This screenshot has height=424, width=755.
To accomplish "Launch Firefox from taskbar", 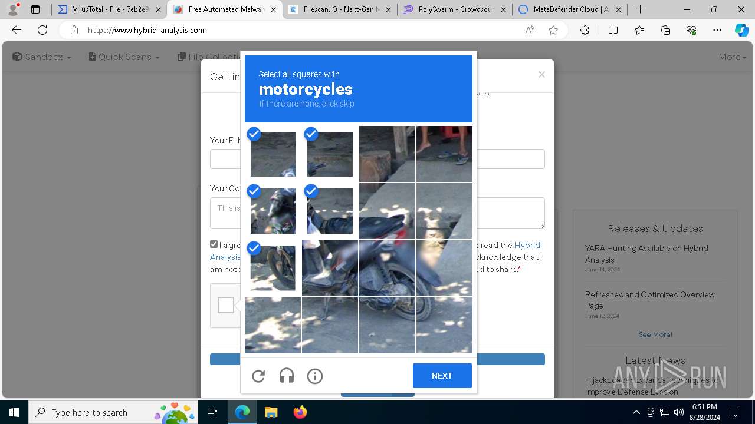I will pyautogui.click(x=300, y=412).
